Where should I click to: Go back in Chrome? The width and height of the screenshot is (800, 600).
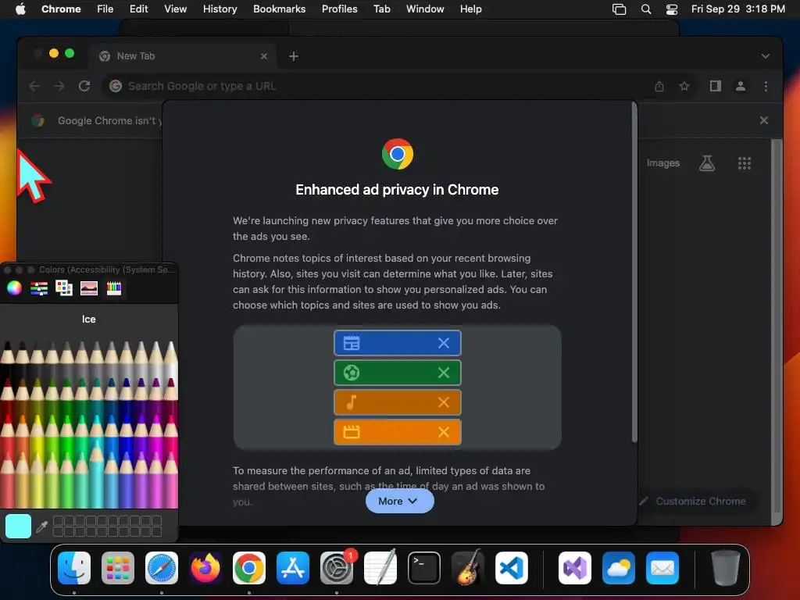pyautogui.click(x=34, y=86)
